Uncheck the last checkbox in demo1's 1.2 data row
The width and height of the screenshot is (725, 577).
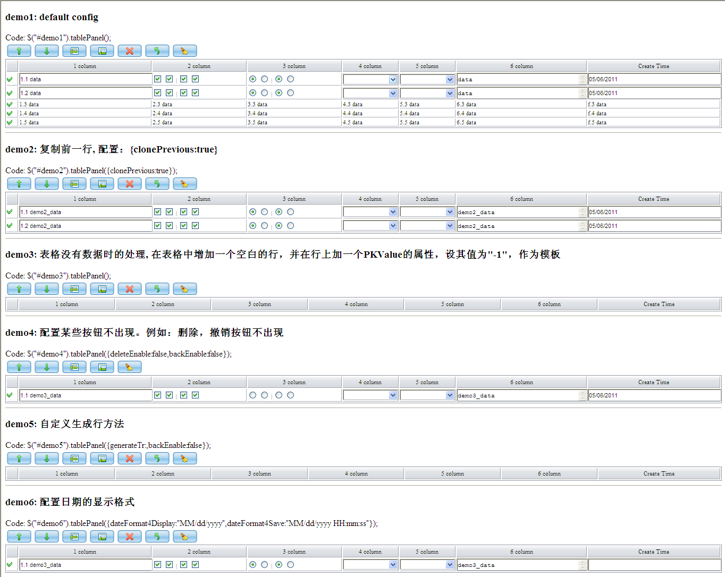[196, 93]
